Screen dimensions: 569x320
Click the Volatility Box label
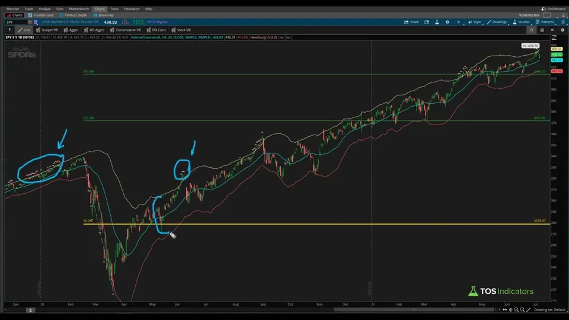pyautogui.click(x=529, y=15)
